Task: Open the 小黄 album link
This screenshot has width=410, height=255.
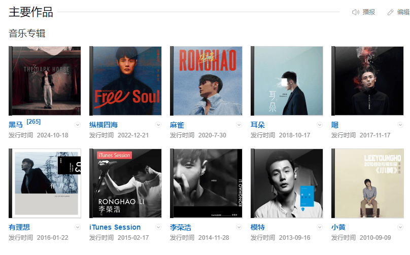Action: [338, 227]
